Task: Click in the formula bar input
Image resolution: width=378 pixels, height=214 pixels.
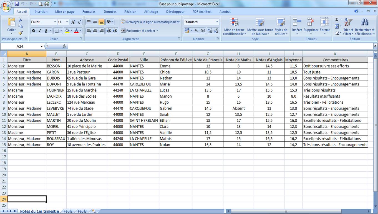Action: (x=220, y=46)
